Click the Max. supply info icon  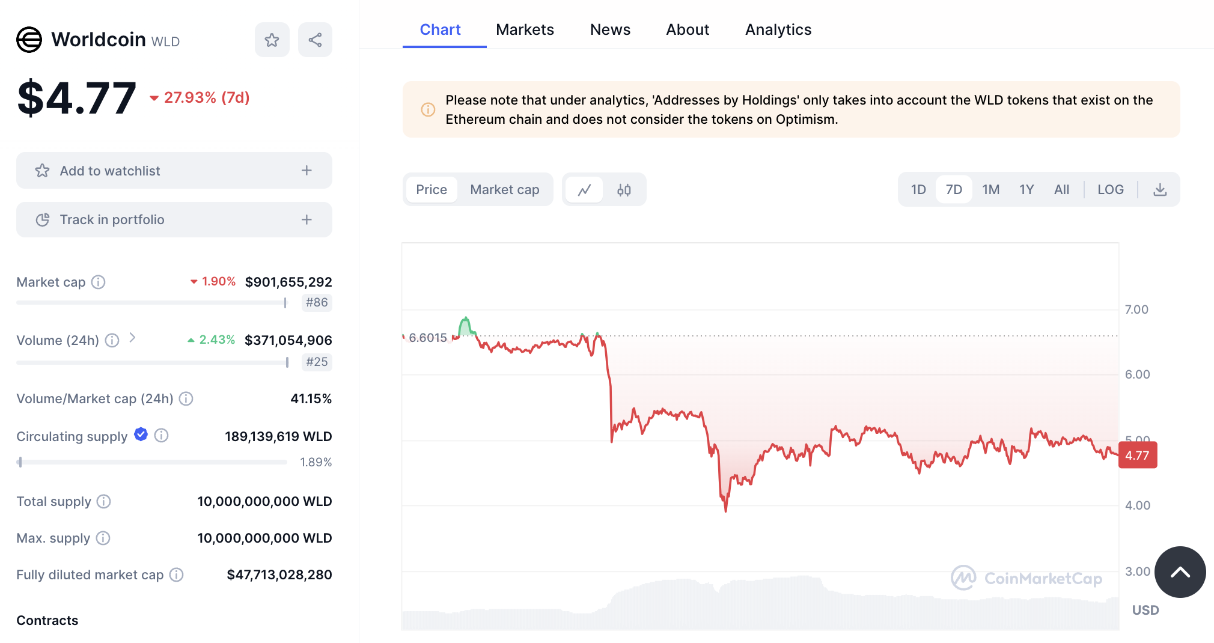coord(103,538)
